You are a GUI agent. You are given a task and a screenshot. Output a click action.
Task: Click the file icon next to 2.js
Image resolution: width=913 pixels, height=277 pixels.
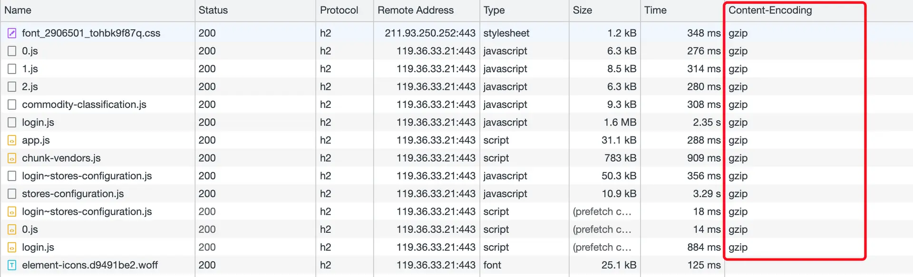[x=12, y=87]
